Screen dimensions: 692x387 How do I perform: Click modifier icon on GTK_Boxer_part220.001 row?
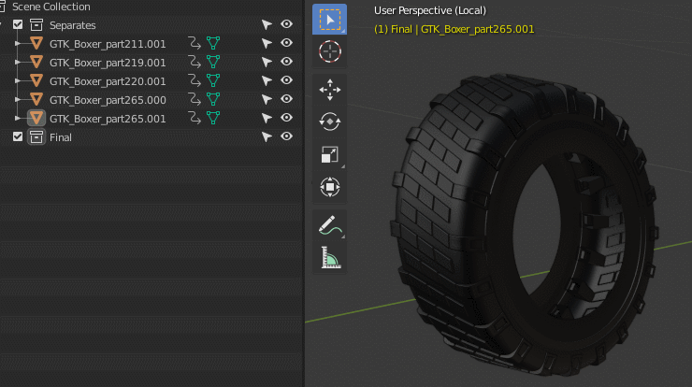coord(195,80)
